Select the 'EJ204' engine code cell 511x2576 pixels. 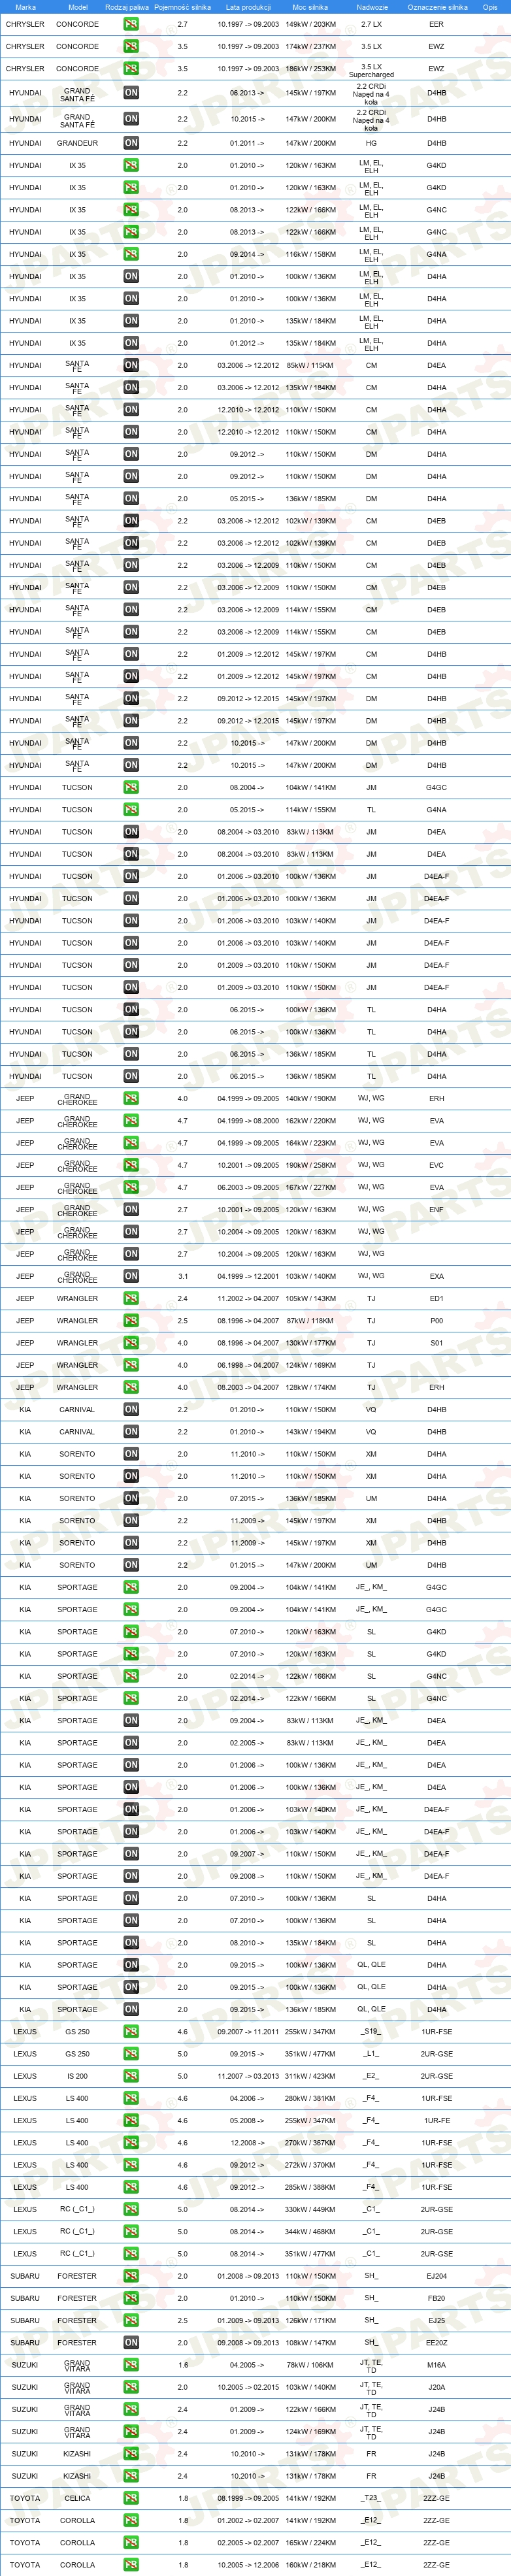[436, 2276]
